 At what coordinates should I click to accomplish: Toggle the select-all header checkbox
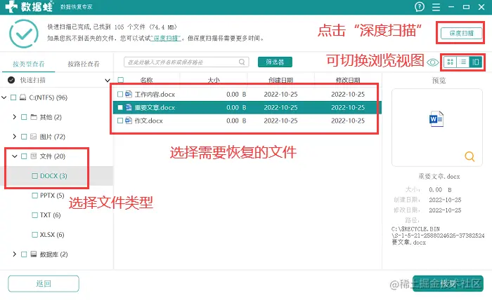[x=120, y=80]
